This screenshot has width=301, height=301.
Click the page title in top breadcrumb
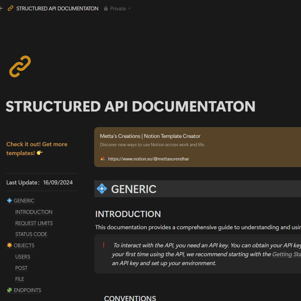pos(57,8)
